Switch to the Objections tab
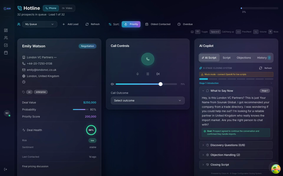Screen dimensions: 283x176 [243, 57]
